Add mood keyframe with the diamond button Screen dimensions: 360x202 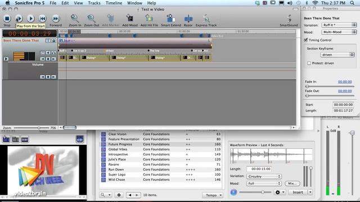[x=48, y=59]
